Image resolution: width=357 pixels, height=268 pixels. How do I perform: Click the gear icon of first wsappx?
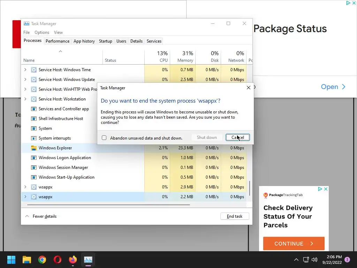point(34,187)
